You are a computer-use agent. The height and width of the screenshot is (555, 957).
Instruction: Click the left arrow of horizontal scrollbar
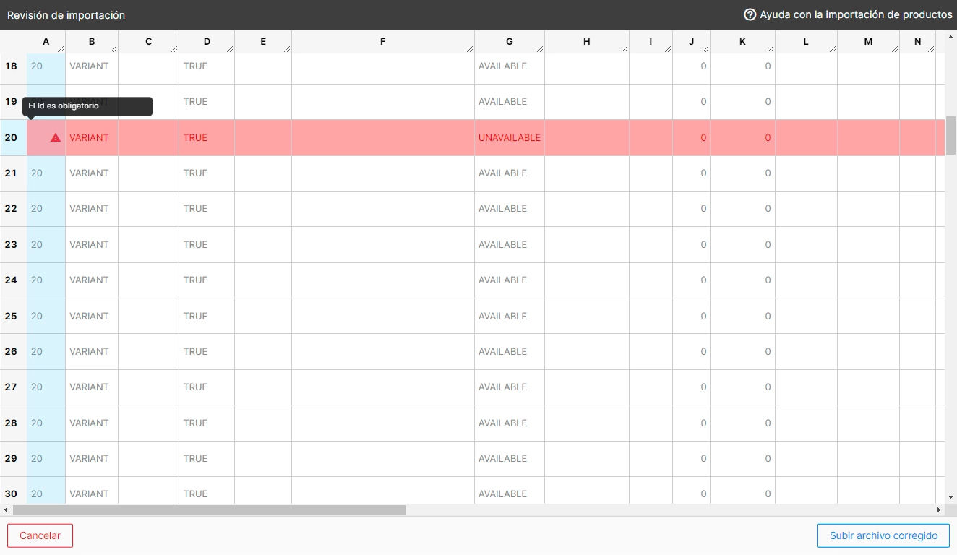(6, 510)
